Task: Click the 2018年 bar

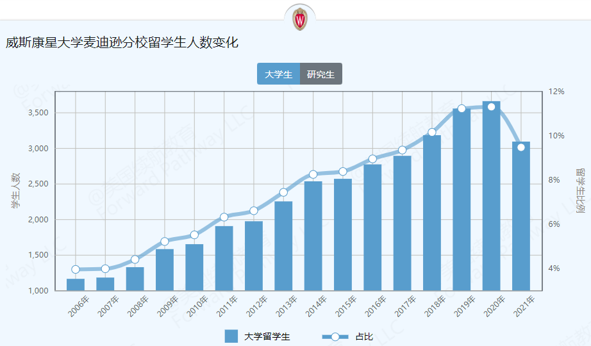Action: coord(432,213)
